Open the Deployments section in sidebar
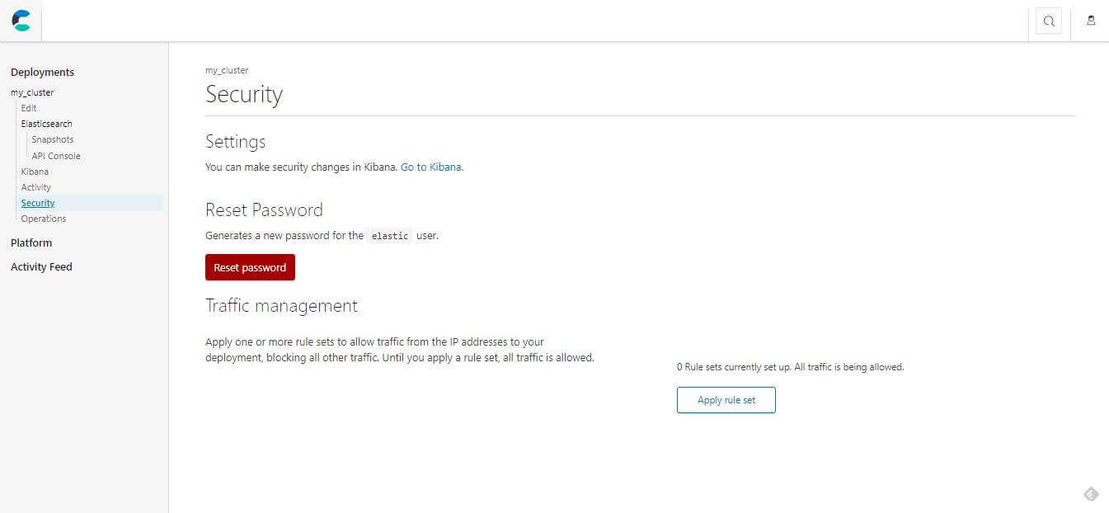Image resolution: width=1109 pixels, height=513 pixels. tap(42, 73)
